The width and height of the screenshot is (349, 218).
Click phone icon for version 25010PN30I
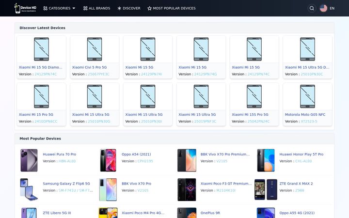pyautogui.click(x=148, y=96)
